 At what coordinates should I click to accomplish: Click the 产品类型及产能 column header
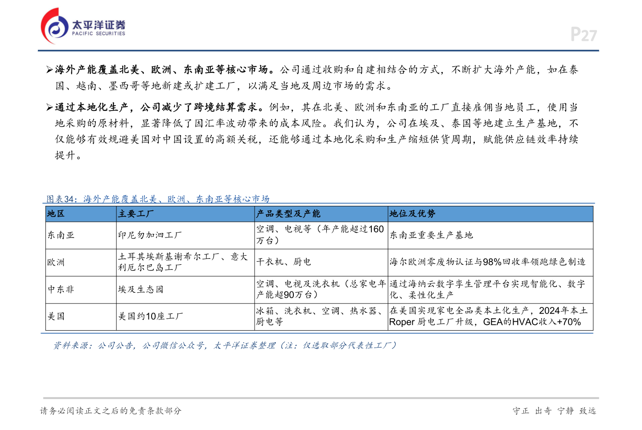coord(288,214)
